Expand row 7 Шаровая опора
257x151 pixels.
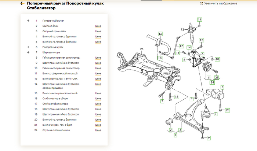(28, 52)
